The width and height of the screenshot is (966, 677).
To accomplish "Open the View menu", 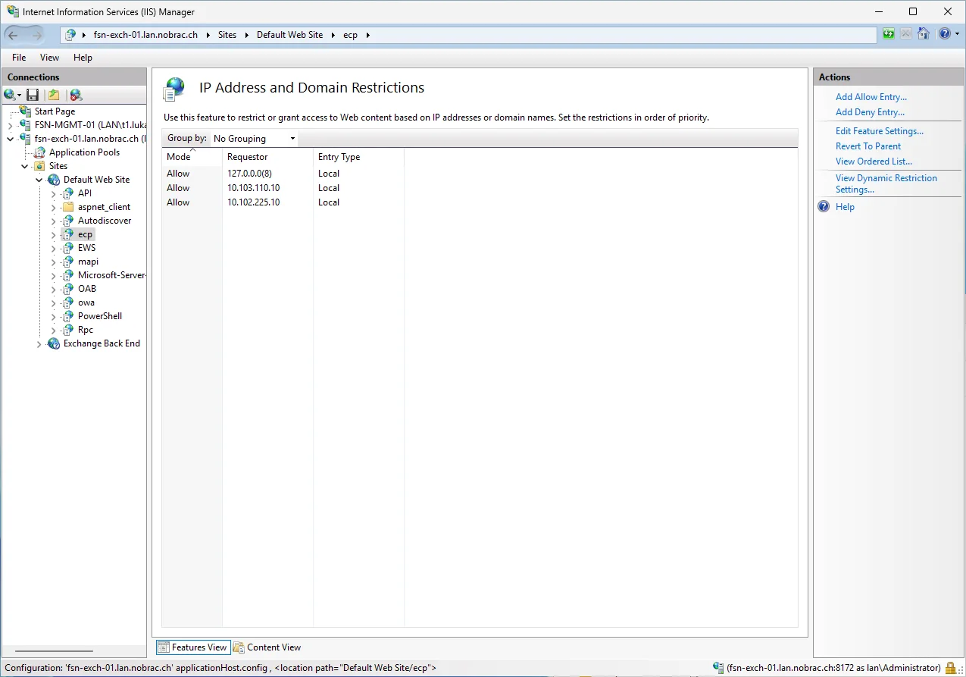I will click(49, 58).
